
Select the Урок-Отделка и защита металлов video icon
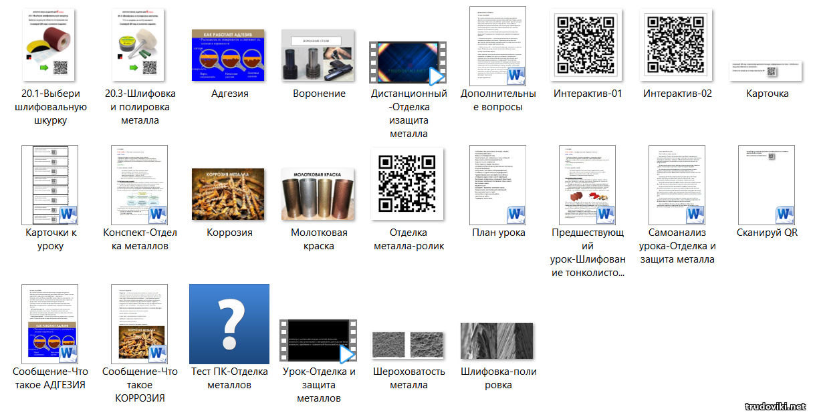coord(319,341)
